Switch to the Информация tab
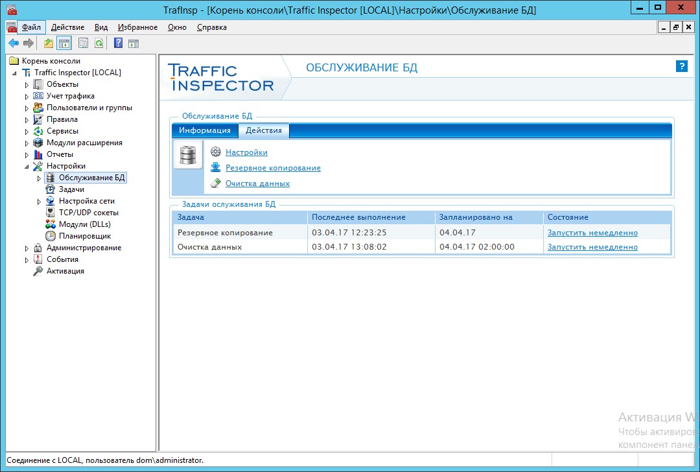This screenshot has height=472, width=700. [x=205, y=130]
